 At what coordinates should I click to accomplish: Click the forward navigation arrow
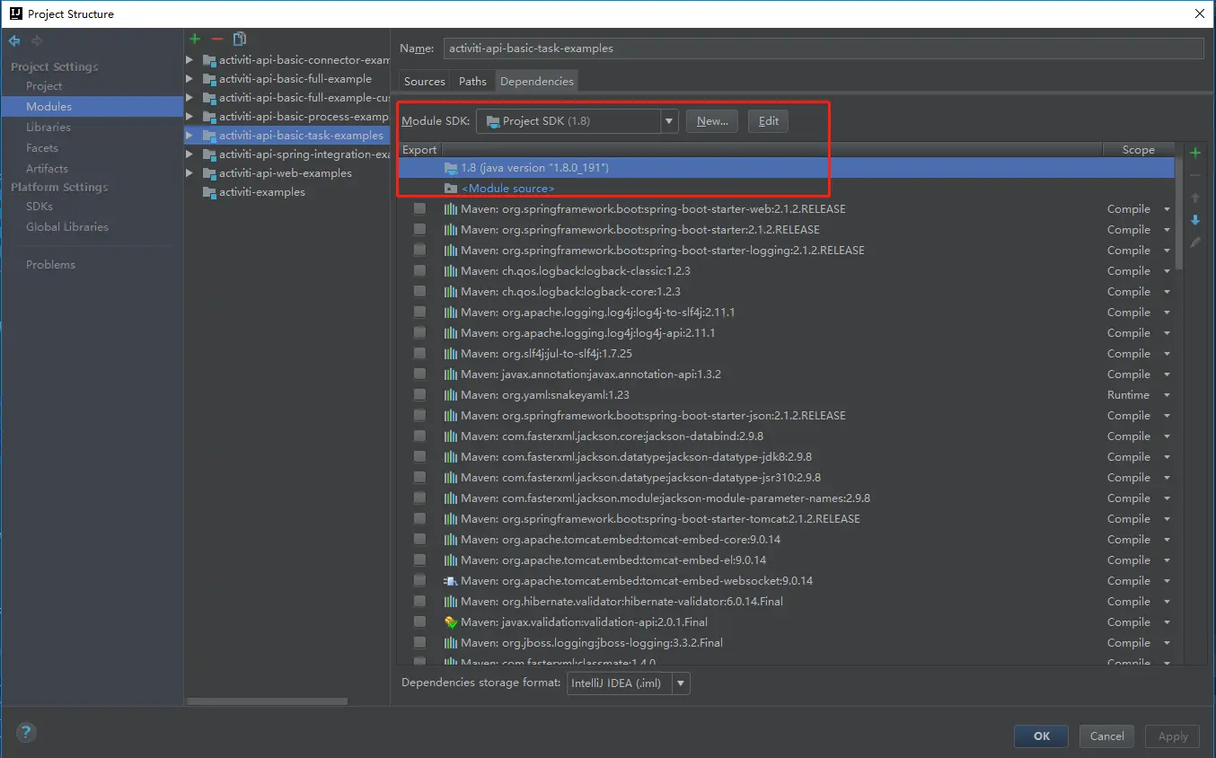click(37, 40)
